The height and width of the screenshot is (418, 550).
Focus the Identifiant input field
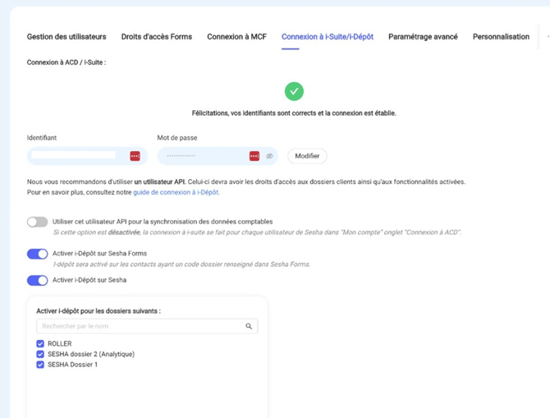coord(76,156)
